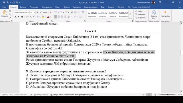183x103 pixels.
Task: Switch to the Рецензирование tab
Action: click(91, 7)
